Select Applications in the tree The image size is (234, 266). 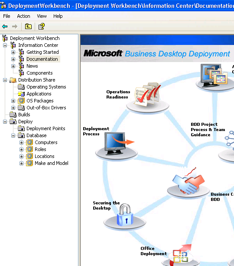coord(39,94)
